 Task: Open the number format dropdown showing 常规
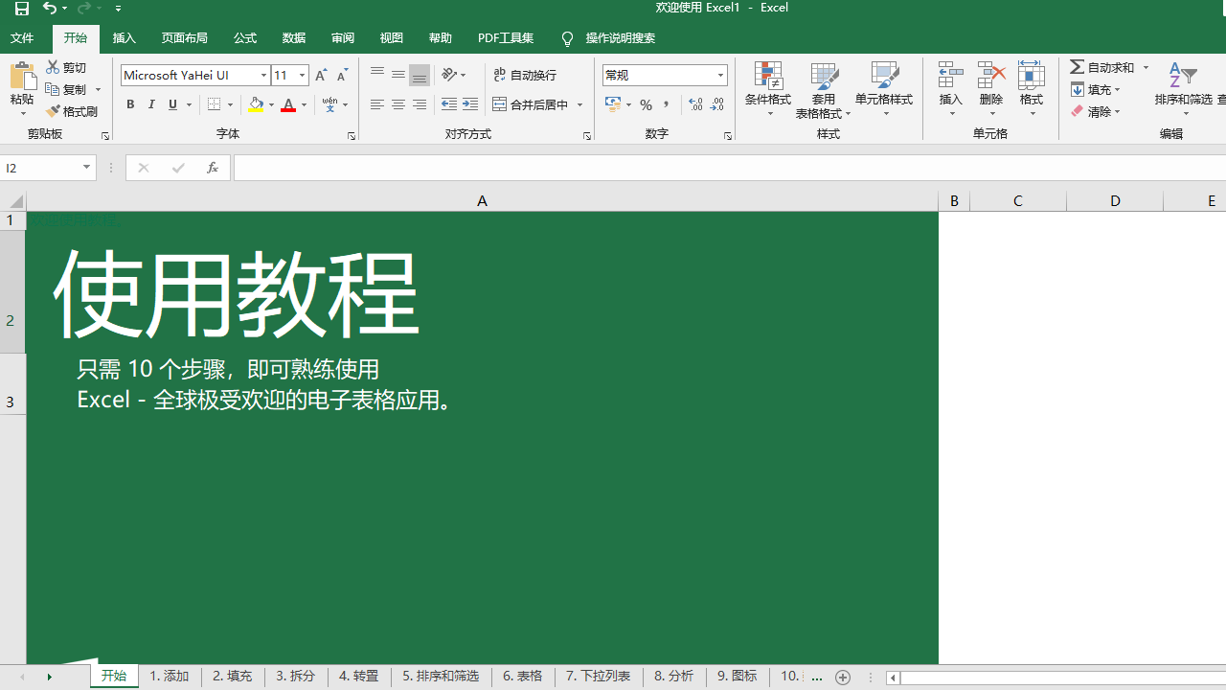point(719,74)
